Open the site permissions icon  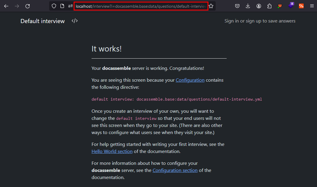click(x=70, y=6)
